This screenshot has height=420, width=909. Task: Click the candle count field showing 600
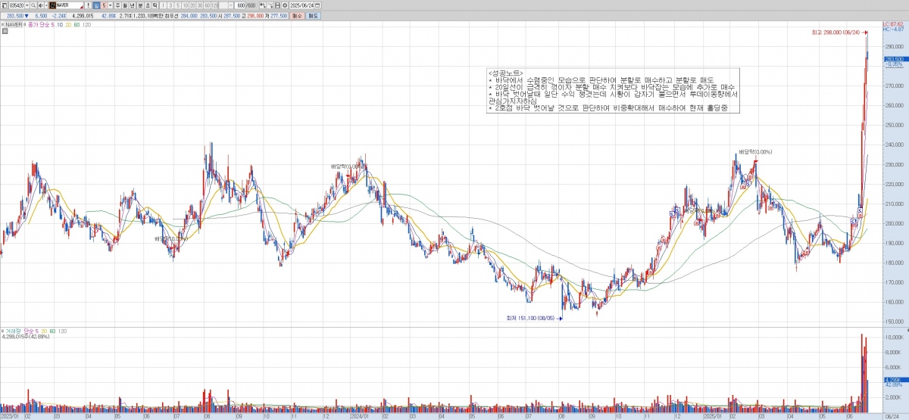click(x=240, y=5)
